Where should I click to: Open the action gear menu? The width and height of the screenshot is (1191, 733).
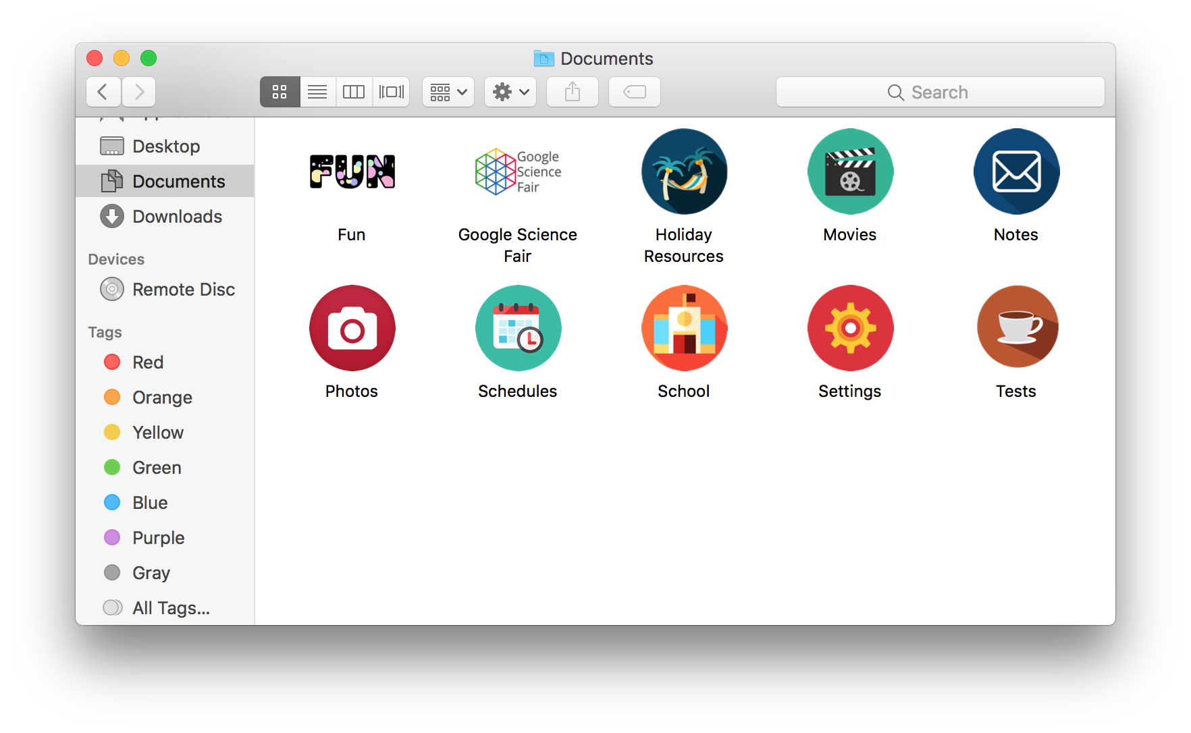click(510, 92)
